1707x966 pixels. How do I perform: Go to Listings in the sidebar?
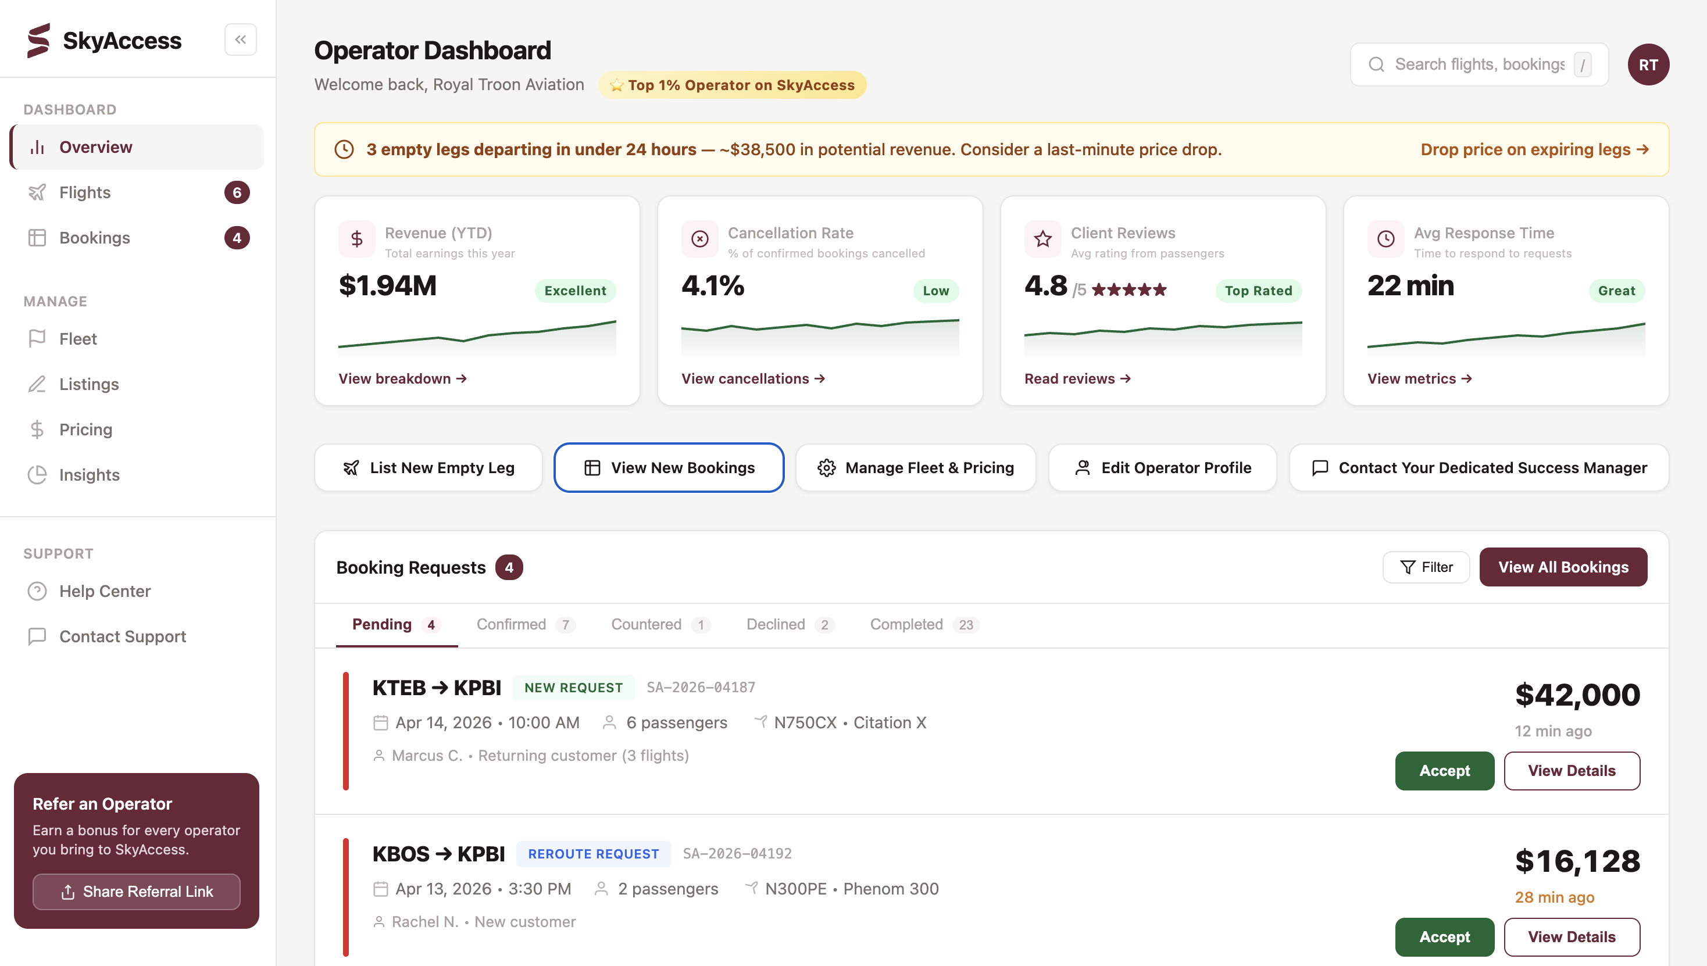tap(88, 384)
